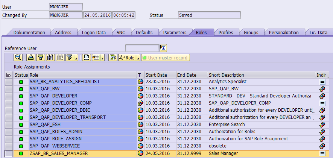Viewport: 333px width, 158px height.
Task: Deselect the ZSAP_BR_SALES_MANAGER row via its row selector
Action: pyautogui.click(x=9, y=153)
